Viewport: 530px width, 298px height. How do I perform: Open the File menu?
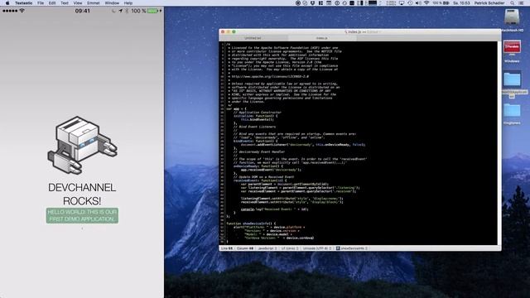coord(41,3)
